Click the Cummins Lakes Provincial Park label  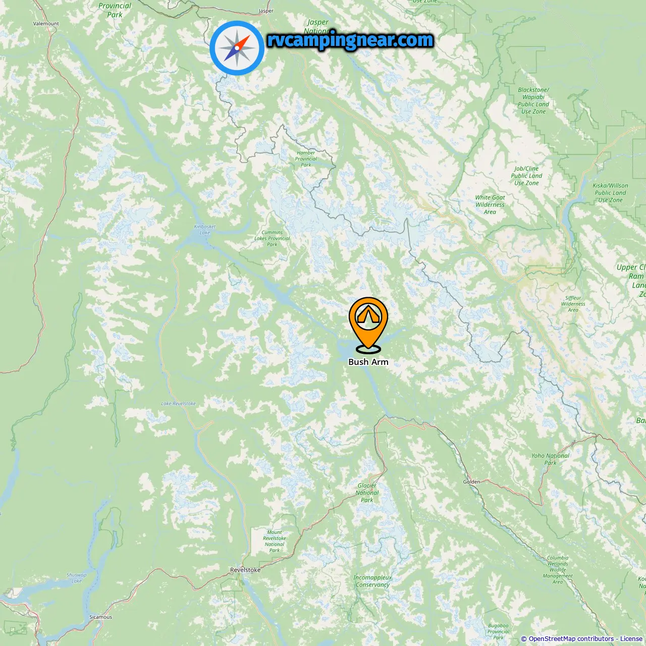272,238
